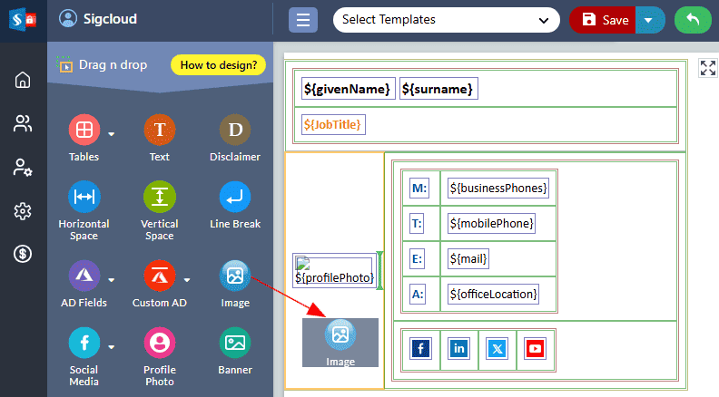Pick the Horizontal Space element
719x397 pixels.
tap(84, 197)
